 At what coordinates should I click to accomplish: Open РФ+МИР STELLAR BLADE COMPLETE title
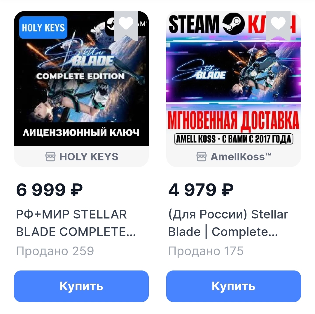click(x=76, y=223)
